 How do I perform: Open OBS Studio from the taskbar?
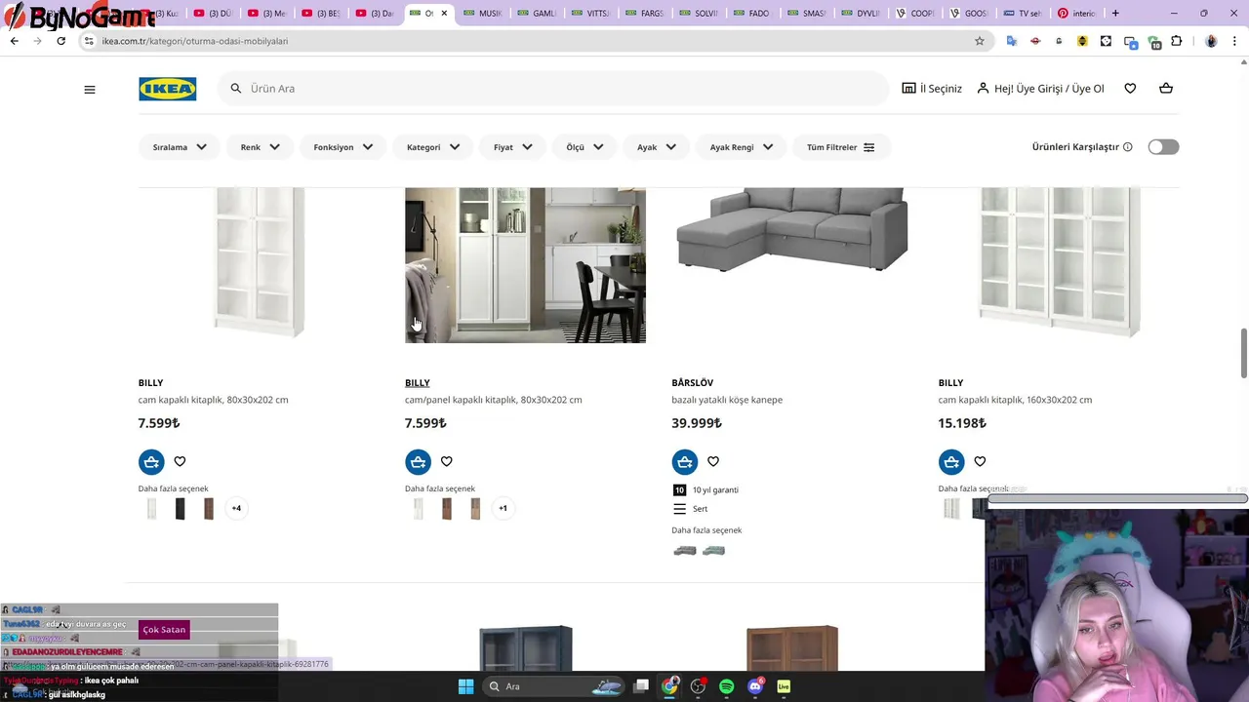[x=698, y=686]
